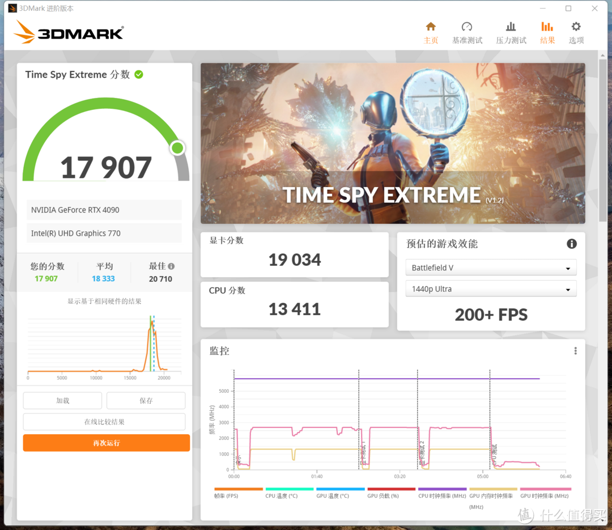The height and width of the screenshot is (530, 612).
Task: Click the 在线比较结果 compare online button
Action: (x=104, y=422)
